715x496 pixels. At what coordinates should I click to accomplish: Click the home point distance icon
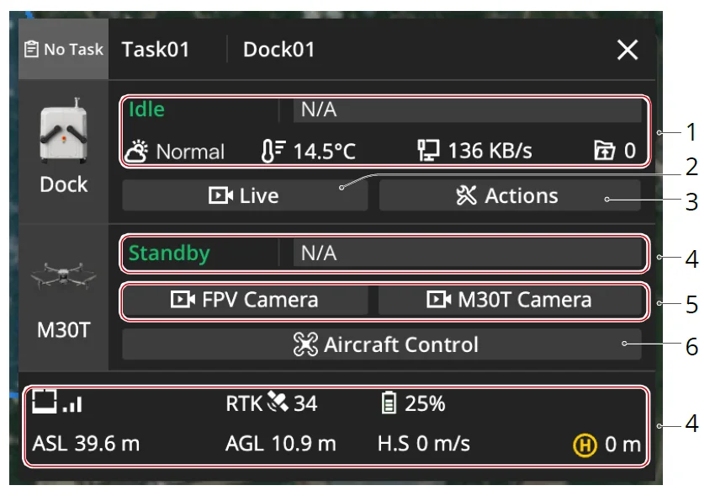point(584,444)
